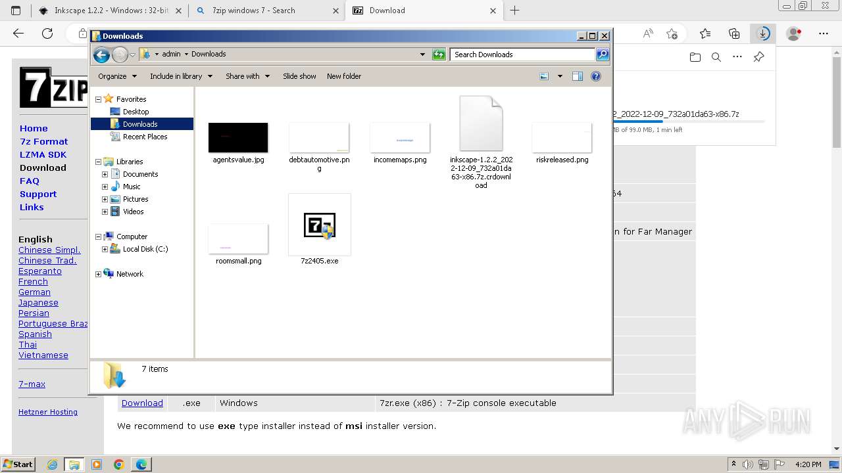The height and width of the screenshot is (473, 842).
Task: Open the Organize menu
Action: [117, 76]
